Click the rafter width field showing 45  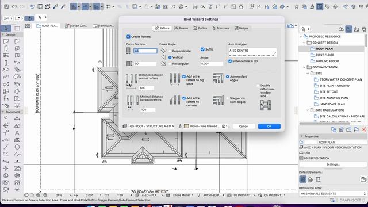point(145,51)
